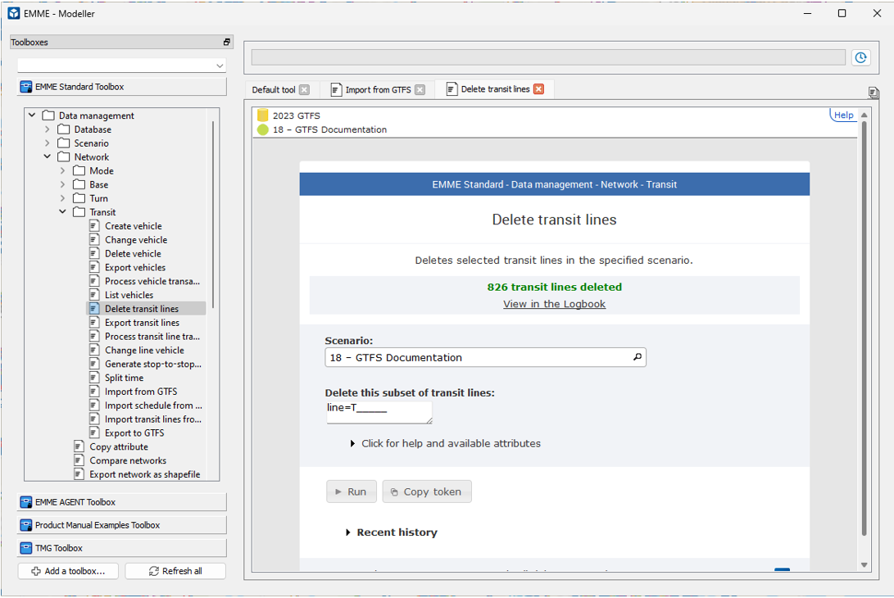Click the Copy token button
The height and width of the screenshot is (598, 894).
tap(426, 492)
